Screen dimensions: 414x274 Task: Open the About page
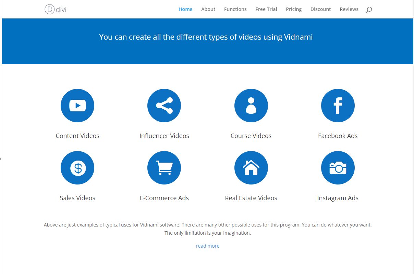coord(208,9)
